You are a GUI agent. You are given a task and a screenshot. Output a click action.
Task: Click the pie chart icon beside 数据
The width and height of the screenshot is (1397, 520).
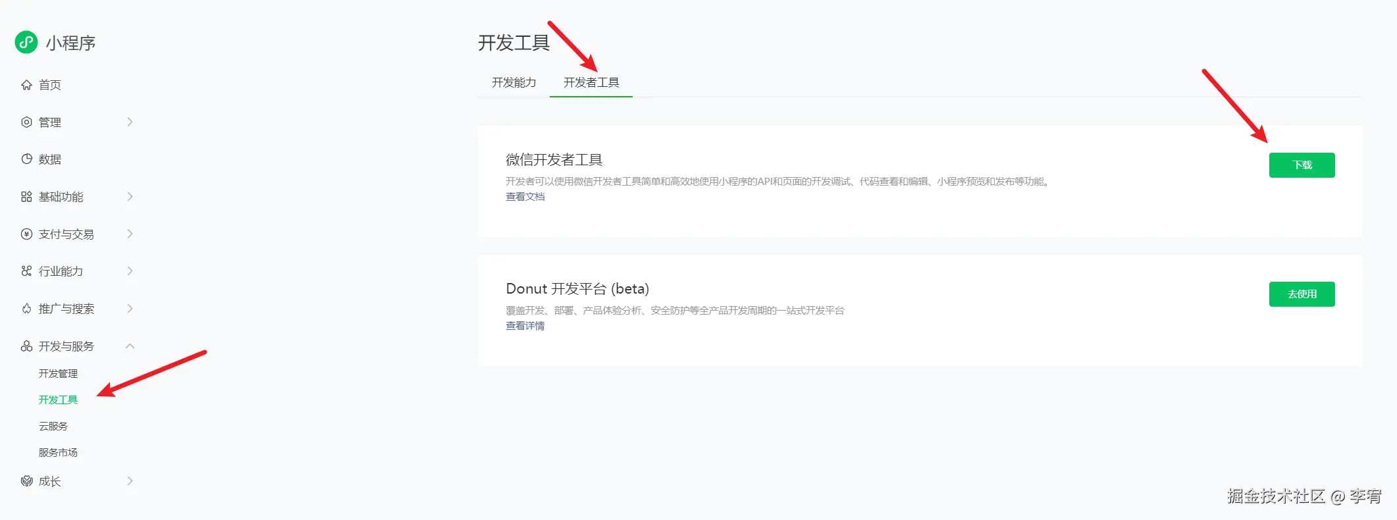pyautogui.click(x=26, y=159)
